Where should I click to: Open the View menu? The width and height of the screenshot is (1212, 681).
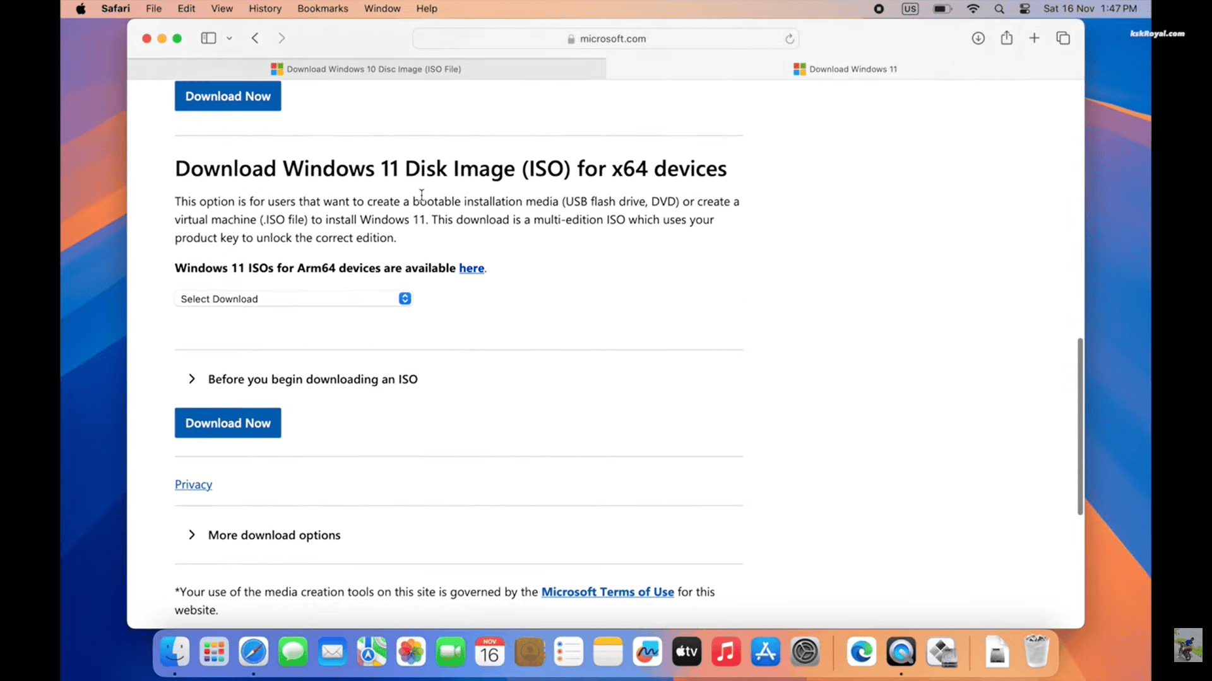[x=222, y=9]
